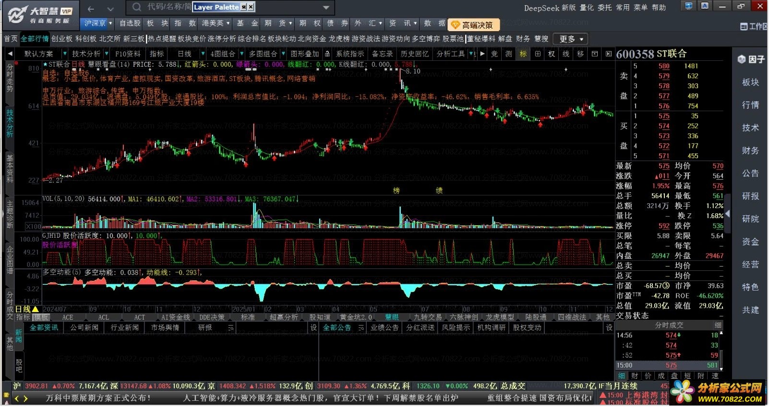Switch to the 公司新闻 news tab
The height and width of the screenshot is (407, 770).
tap(84, 328)
